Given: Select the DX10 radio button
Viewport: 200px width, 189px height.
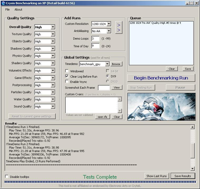Looking at the screenshot, I should pyautogui.click(x=108, y=81).
